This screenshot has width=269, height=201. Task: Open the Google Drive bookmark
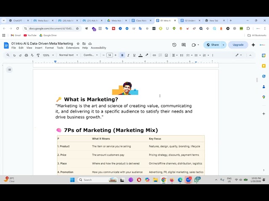tap(48, 35)
